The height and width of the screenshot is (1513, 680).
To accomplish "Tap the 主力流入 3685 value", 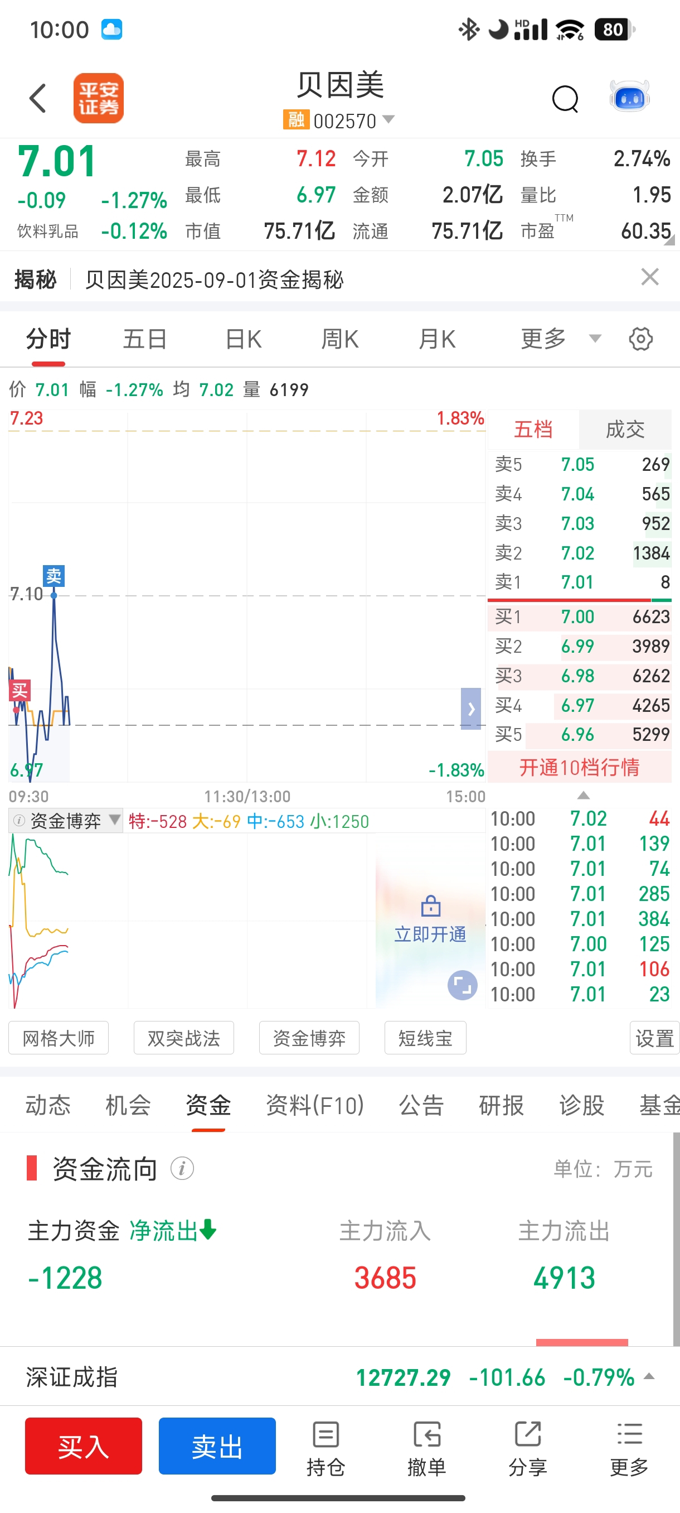I will coord(386,1278).
